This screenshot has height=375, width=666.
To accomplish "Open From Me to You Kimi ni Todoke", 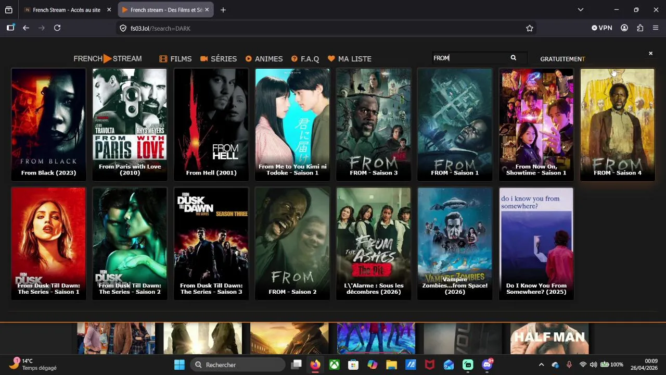I will (292, 124).
